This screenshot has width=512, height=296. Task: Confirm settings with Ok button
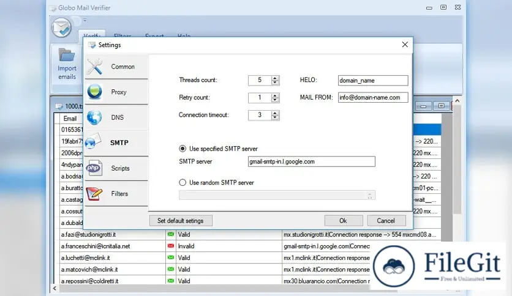(x=343, y=221)
